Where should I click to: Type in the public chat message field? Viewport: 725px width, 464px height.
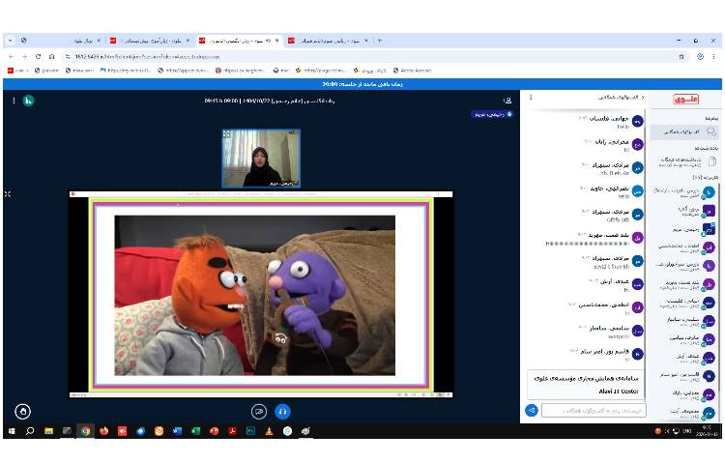coord(592,410)
